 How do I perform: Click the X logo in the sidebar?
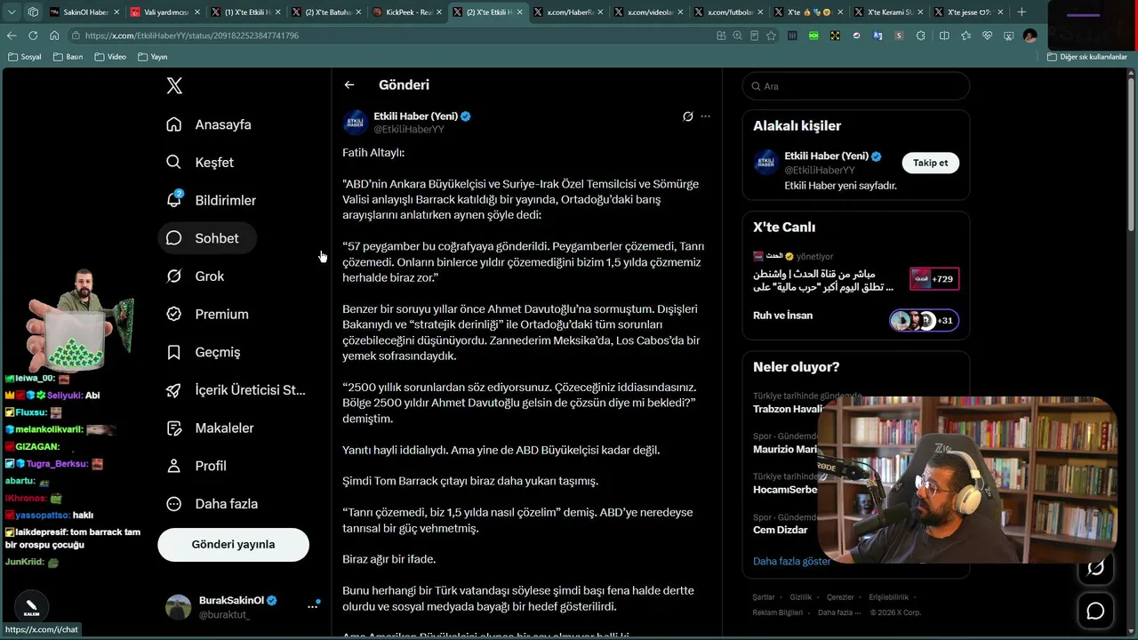click(174, 85)
